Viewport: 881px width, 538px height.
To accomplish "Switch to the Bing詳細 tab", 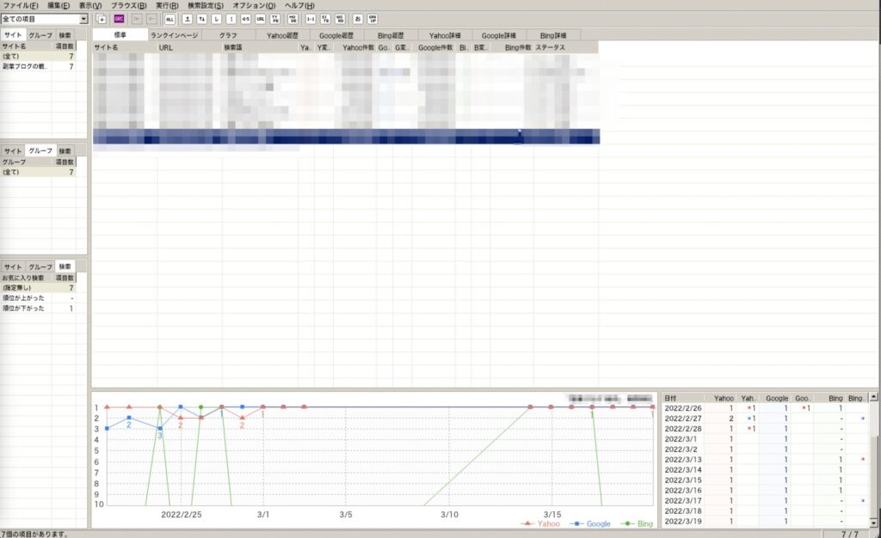I will (x=553, y=35).
